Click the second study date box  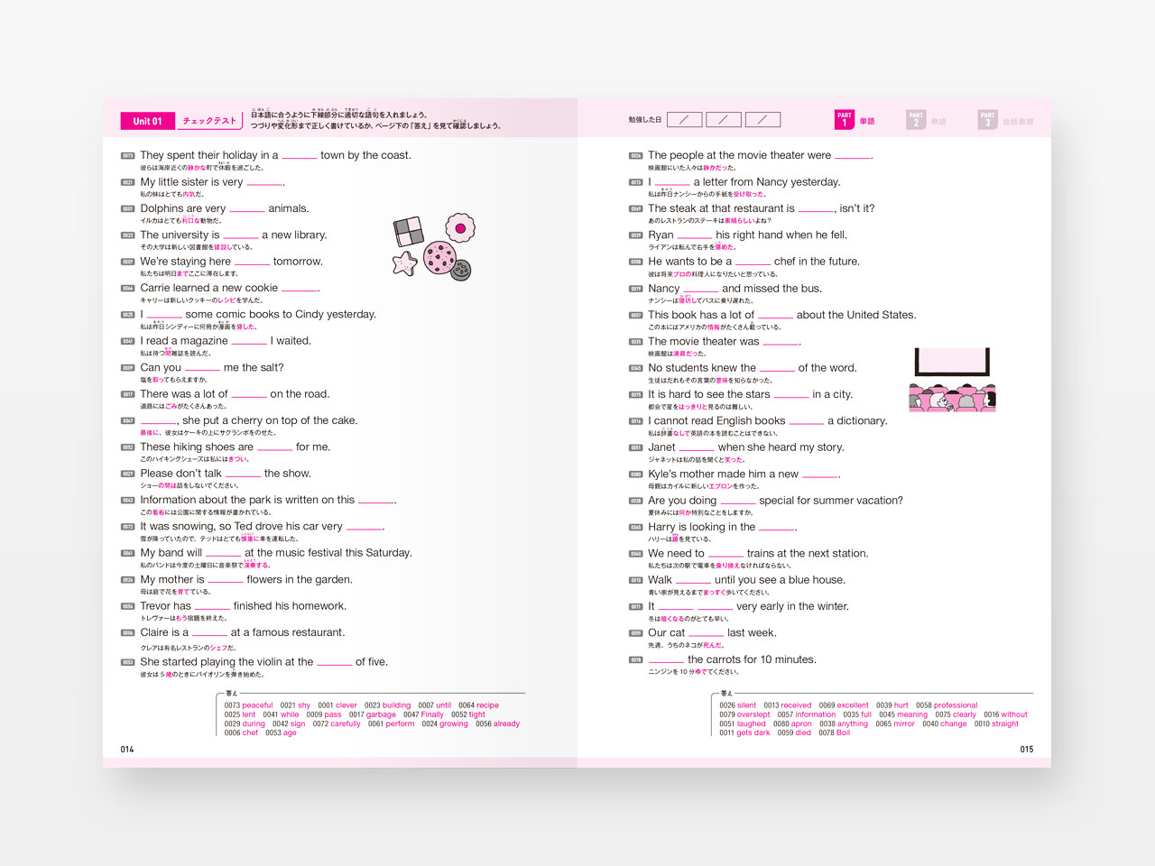(724, 120)
